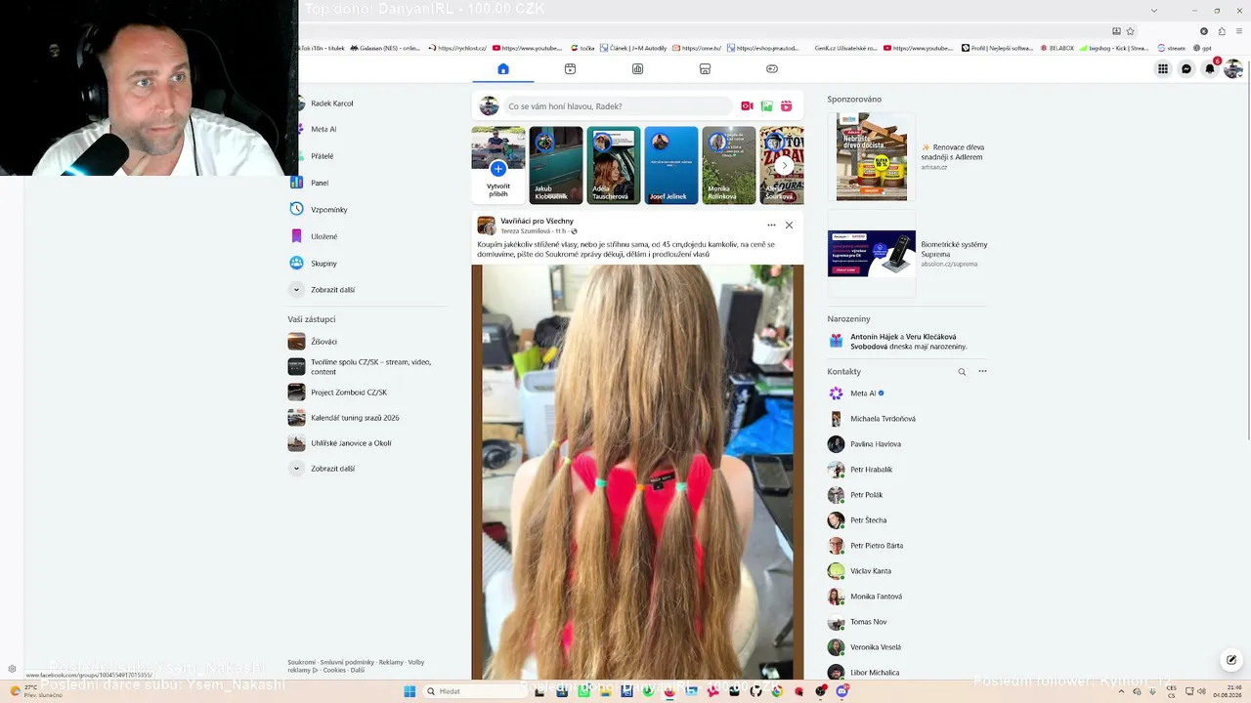Open contacts options three-dot menu
The height and width of the screenshot is (703, 1251).
coord(982,372)
